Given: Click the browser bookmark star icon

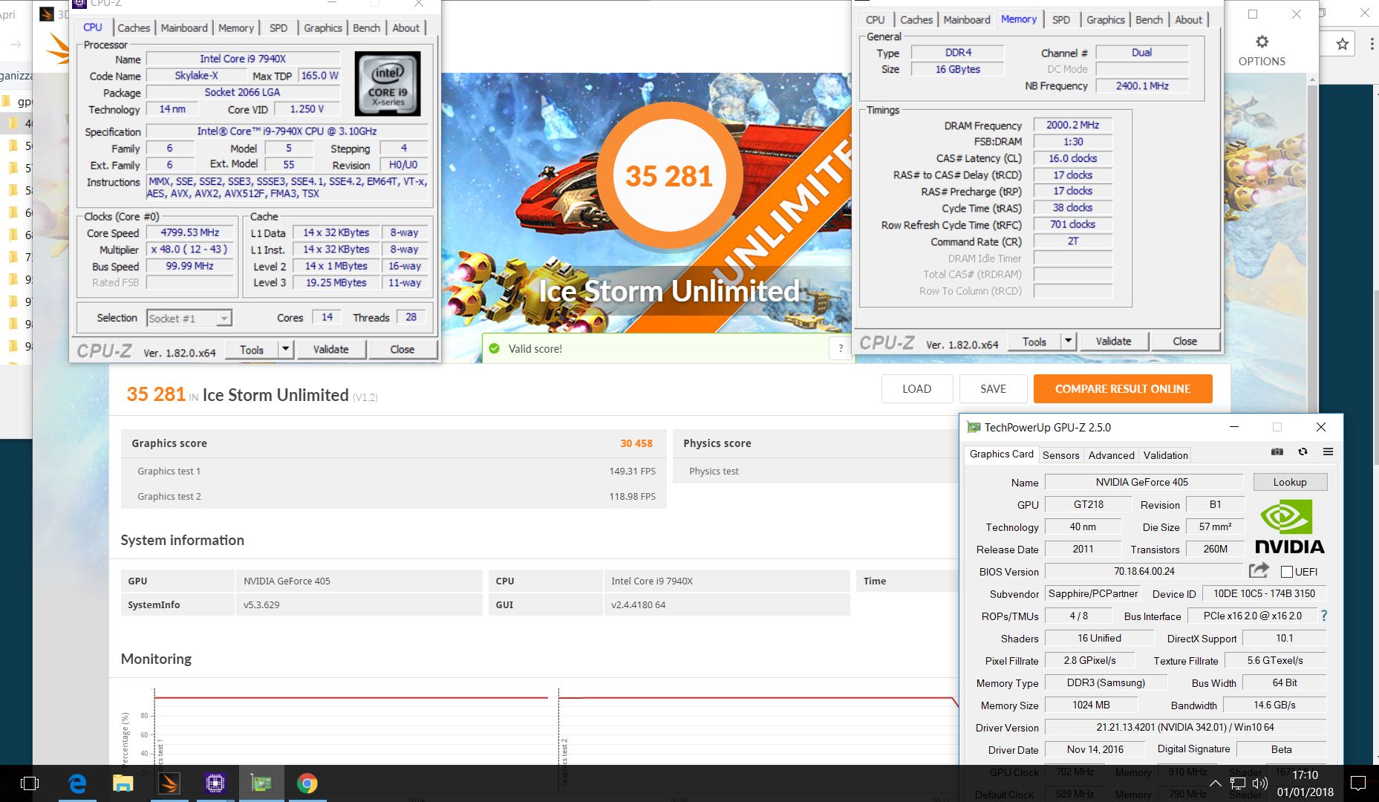Looking at the screenshot, I should [x=1343, y=45].
